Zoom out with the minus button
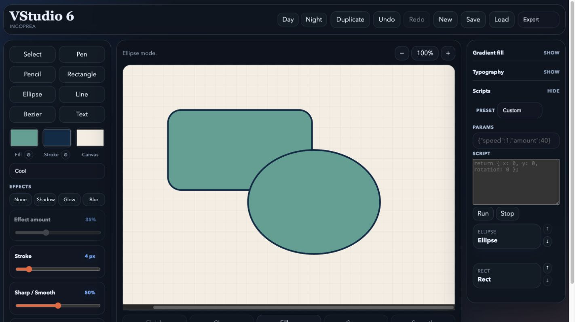This screenshot has width=575, height=322. pos(402,53)
